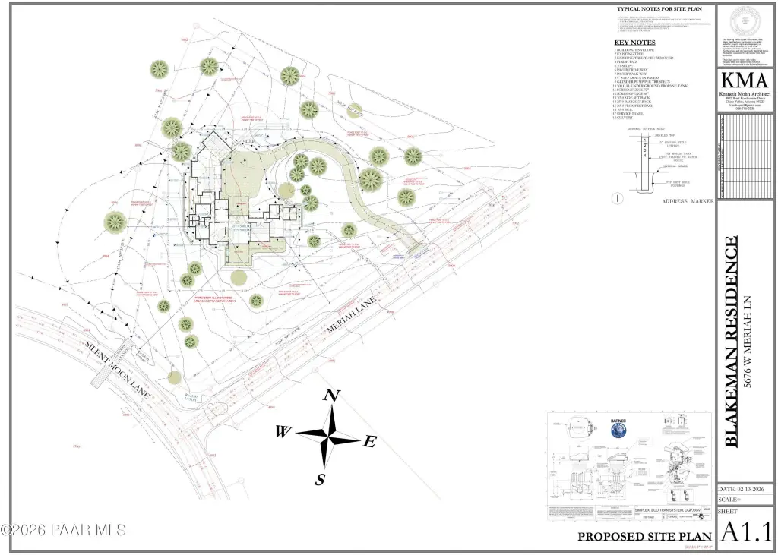The width and height of the screenshot is (778, 555).
Task: Select the Key Notes heading
Action: coord(634,44)
